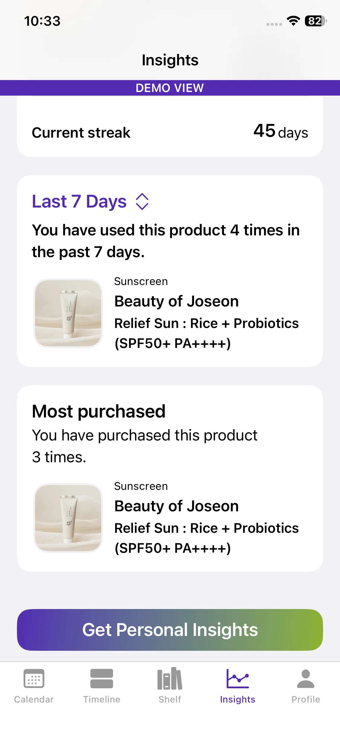Open the Profile person icon
This screenshot has height=737, width=340.
click(x=306, y=679)
